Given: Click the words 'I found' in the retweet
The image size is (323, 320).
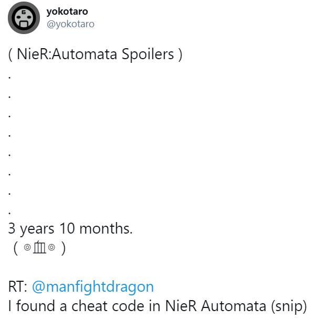Looking at the screenshot, I should point(32,306).
